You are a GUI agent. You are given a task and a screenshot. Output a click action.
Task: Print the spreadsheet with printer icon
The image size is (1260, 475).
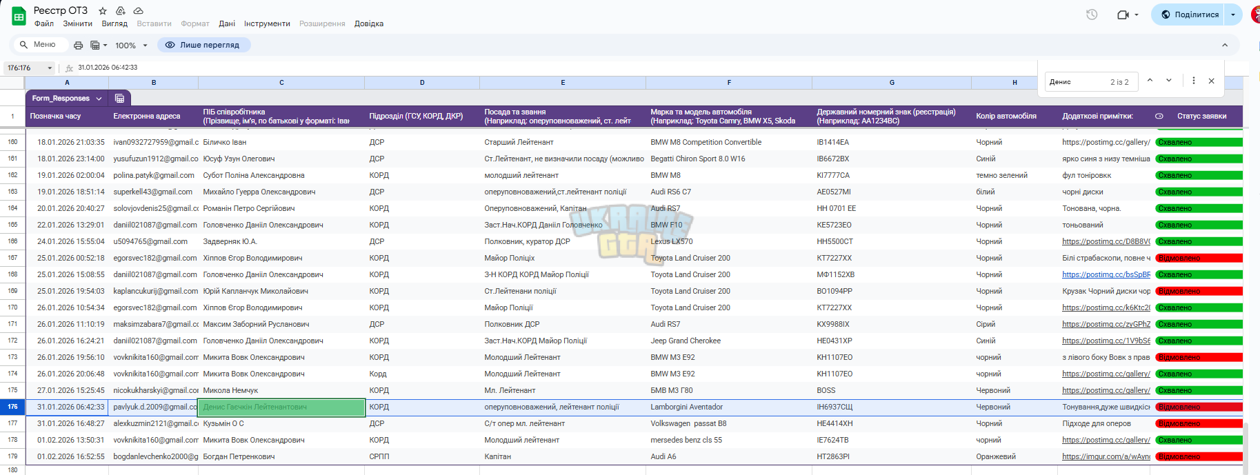[x=78, y=46]
